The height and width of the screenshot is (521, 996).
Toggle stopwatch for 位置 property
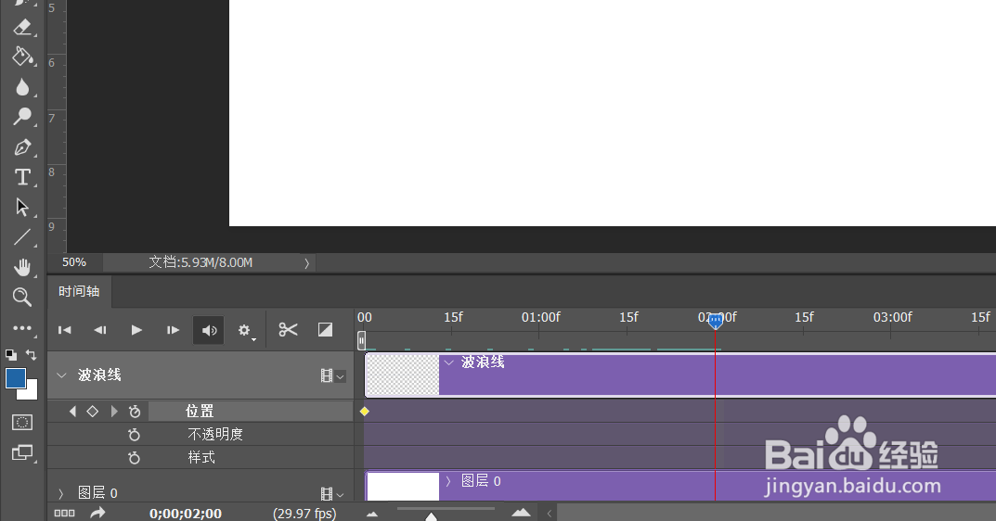135,412
